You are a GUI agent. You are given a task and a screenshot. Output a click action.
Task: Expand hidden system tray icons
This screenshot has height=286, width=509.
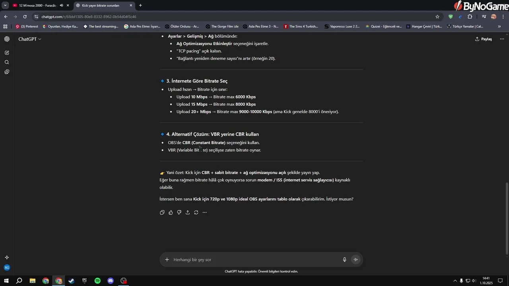[x=455, y=281]
